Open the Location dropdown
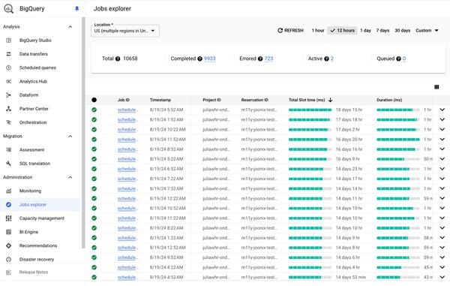450x286 pixels. click(x=125, y=31)
